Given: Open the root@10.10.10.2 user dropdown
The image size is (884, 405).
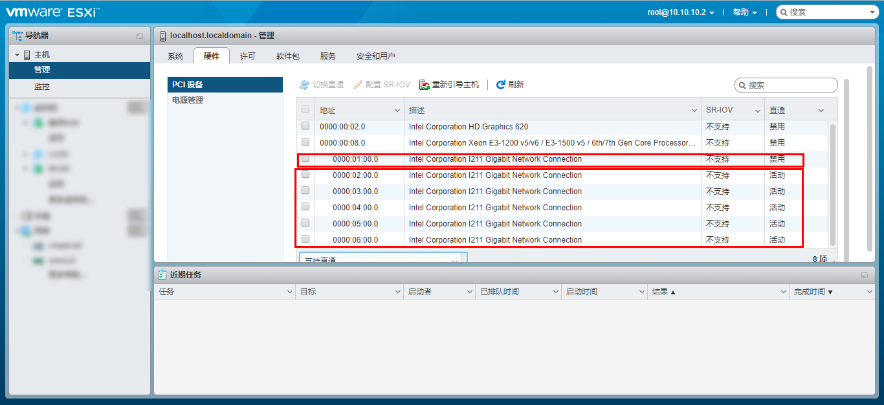Looking at the screenshot, I should click(681, 12).
